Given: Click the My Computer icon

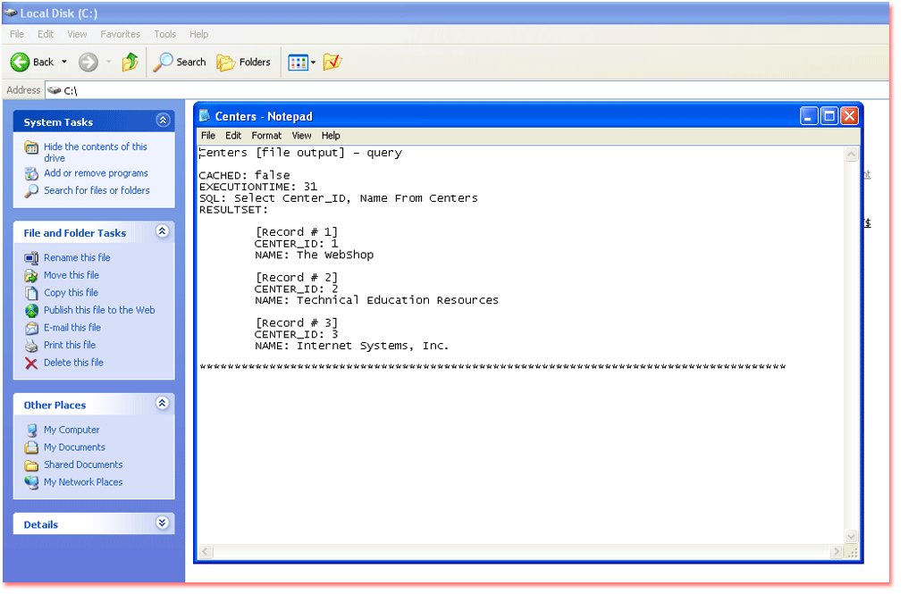Looking at the screenshot, I should pyautogui.click(x=31, y=431).
